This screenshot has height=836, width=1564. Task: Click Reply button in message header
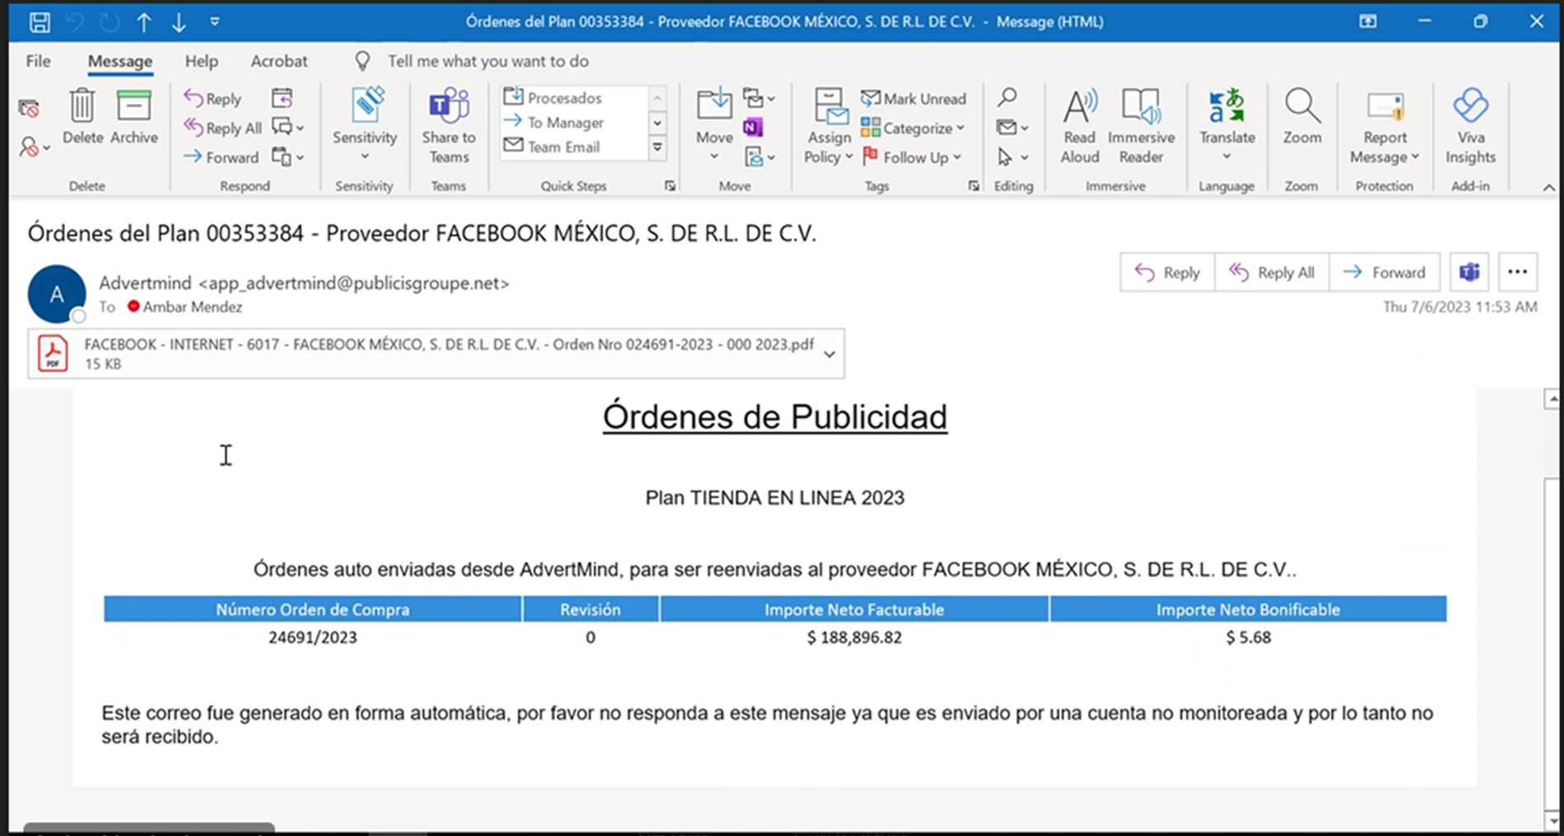click(1167, 272)
